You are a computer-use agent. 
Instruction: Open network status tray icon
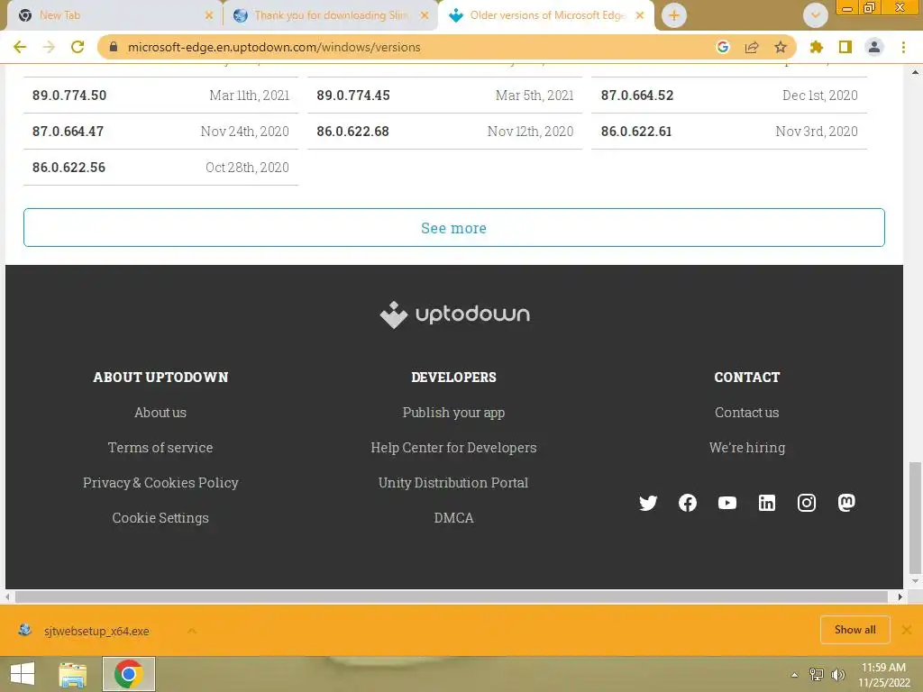tap(817, 674)
